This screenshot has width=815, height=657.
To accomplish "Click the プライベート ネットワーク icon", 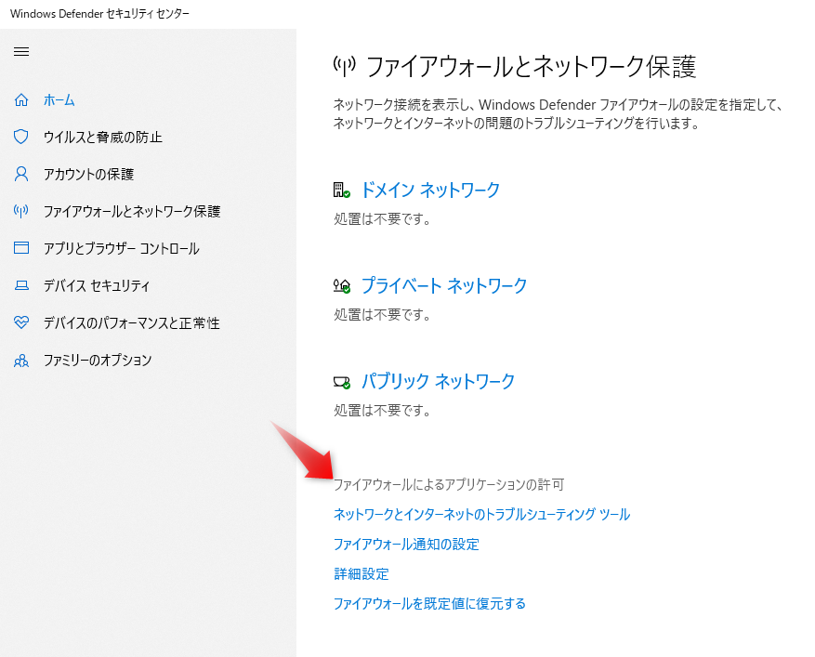I will point(342,285).
